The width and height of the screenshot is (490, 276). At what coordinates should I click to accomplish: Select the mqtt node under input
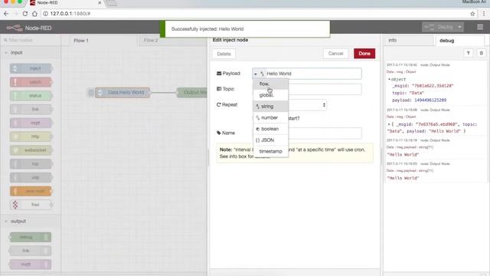coord(31,123)
